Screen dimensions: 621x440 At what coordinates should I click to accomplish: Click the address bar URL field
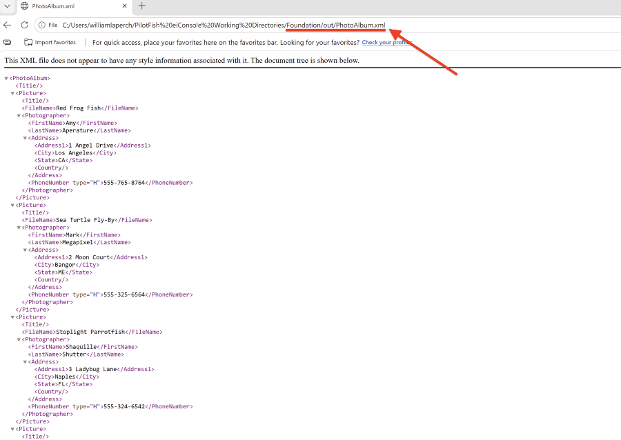(224, 25)
